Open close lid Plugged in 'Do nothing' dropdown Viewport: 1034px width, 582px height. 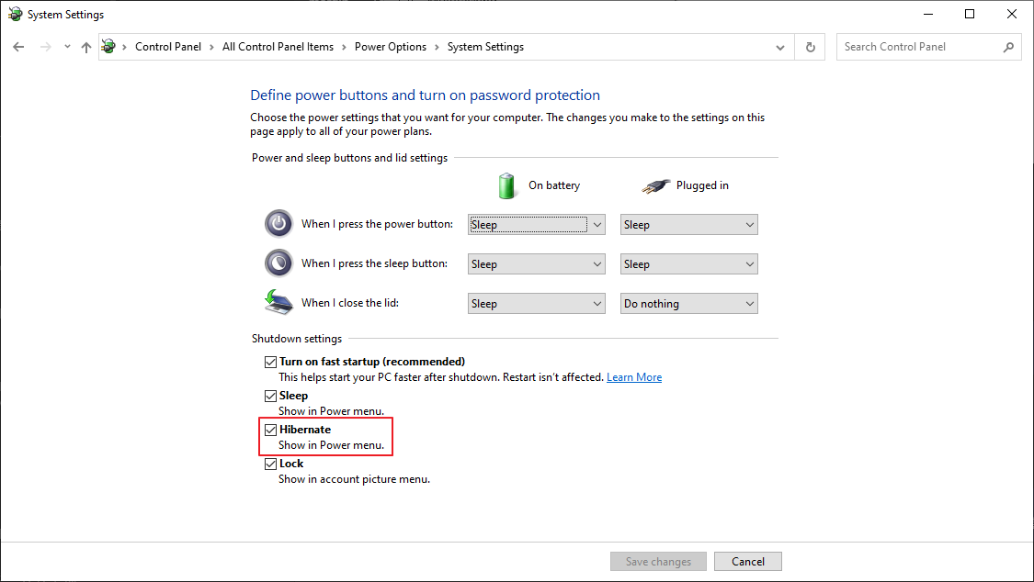(688, 304)
